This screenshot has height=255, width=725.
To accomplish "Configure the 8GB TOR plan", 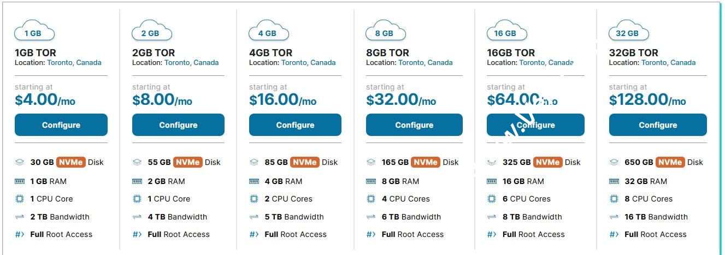I will pyautogui.click(x=414, y=125).
